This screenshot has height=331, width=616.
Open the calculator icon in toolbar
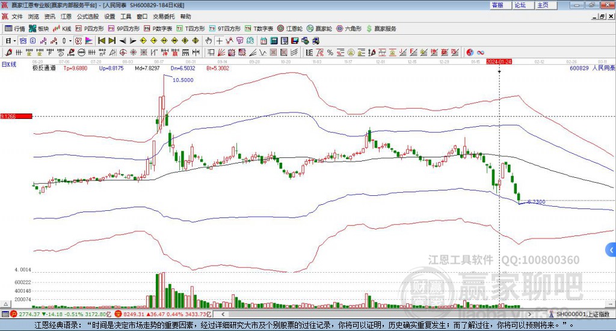pyautogui.click(x=274, y=41)
